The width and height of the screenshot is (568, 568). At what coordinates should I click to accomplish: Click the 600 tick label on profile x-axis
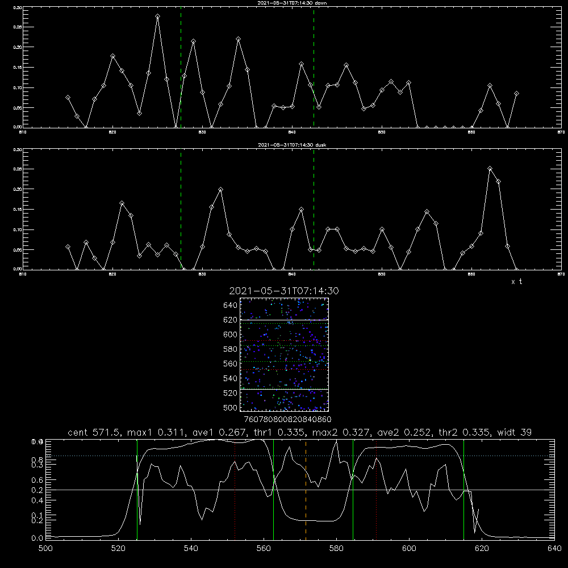(x=409, y=549)
